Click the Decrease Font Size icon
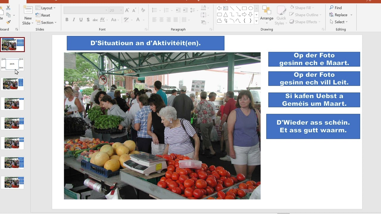 (134, 10)
